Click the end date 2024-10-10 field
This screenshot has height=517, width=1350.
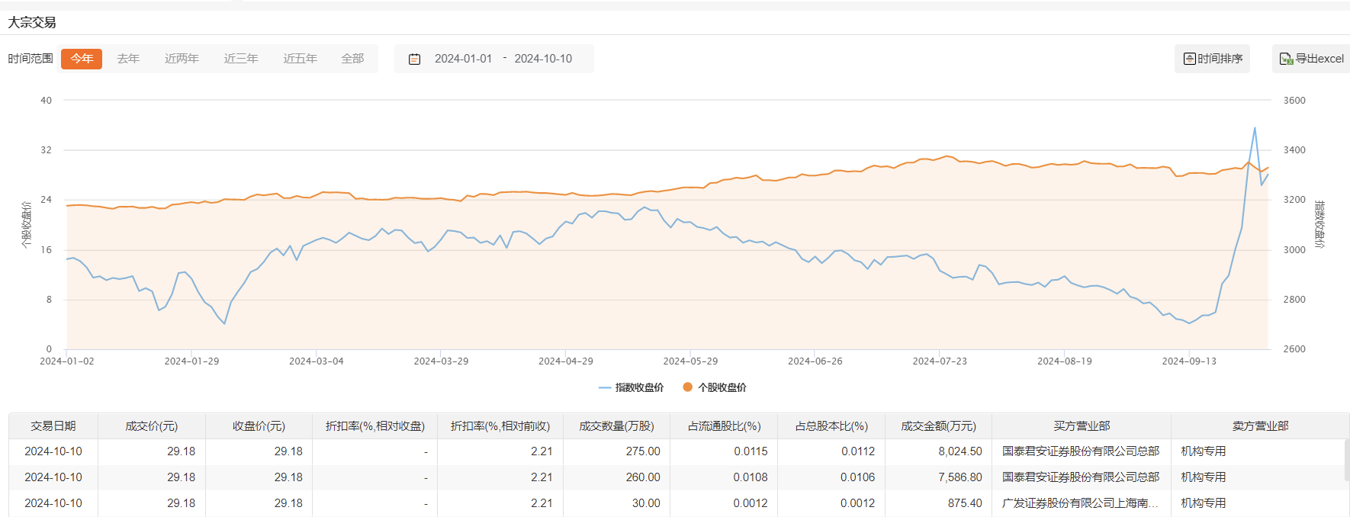[543, 59]
